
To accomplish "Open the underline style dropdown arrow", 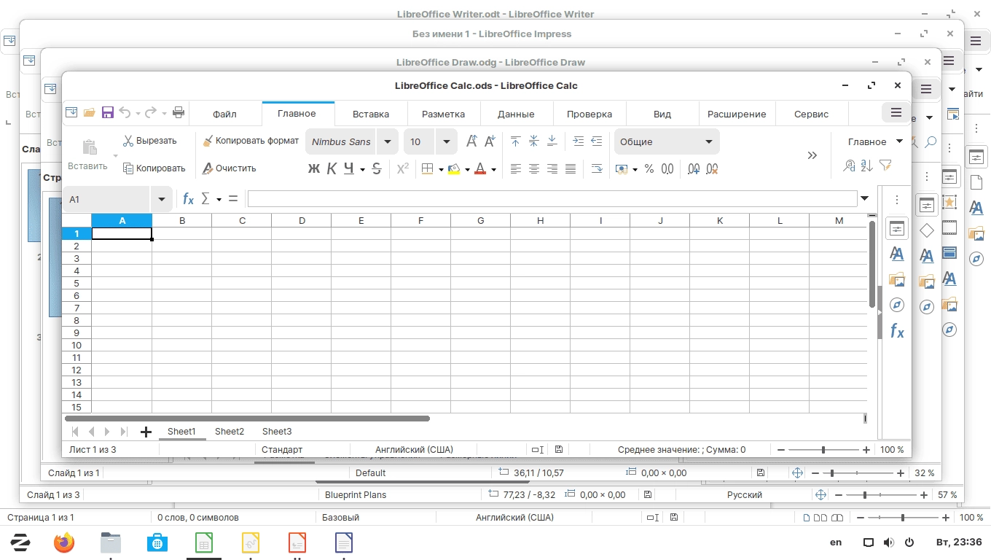I will pos(362,170).
